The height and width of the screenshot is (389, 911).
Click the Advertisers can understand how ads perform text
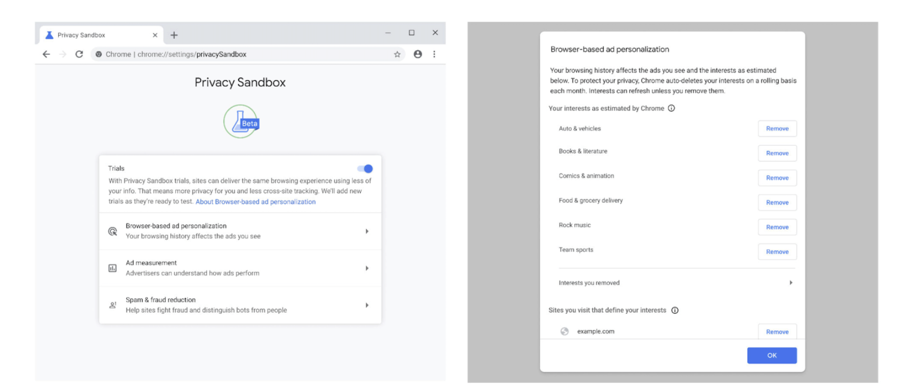[193, 273]
